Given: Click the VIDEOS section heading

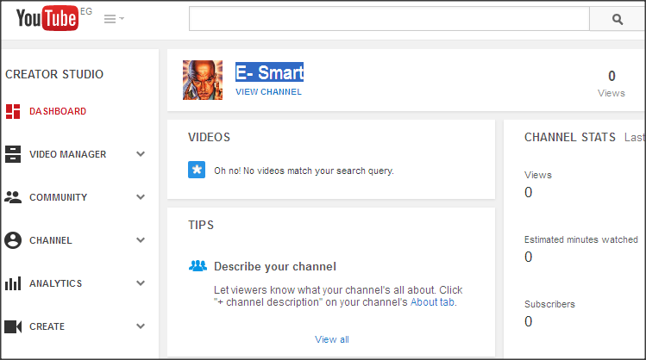Looking at the screenshot, I should 210,138.
